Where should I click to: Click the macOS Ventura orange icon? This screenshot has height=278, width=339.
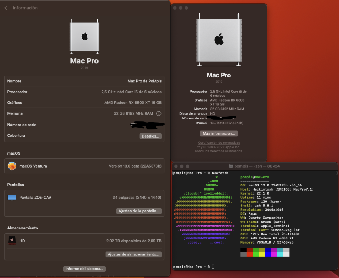[x=12, y=166]
